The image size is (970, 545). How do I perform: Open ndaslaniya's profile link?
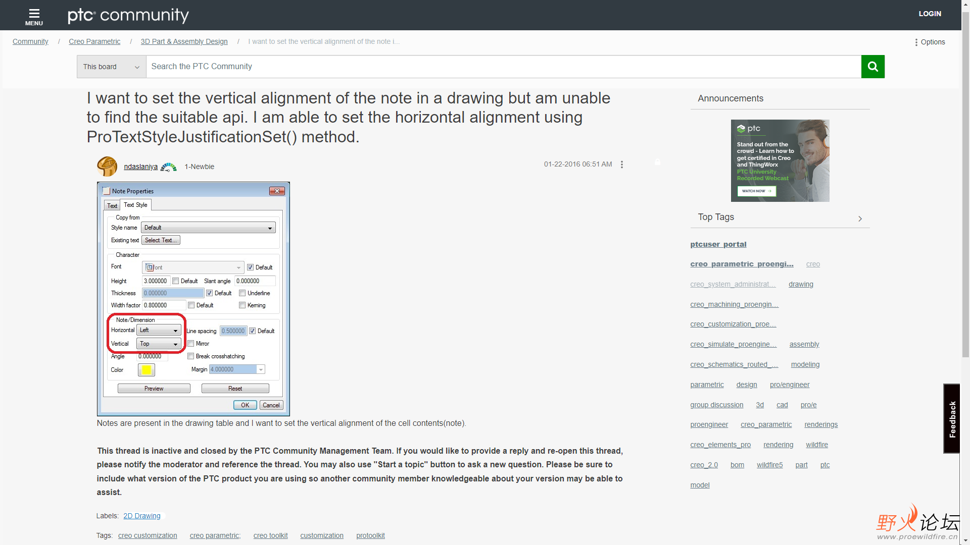[140, 167]
